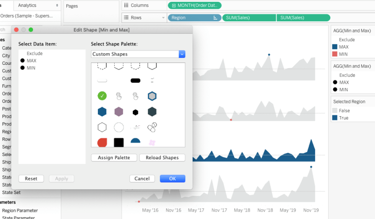The width and height of the screenshot is (375, 219).
Task: Switch to the Analytics tab
Action: click(x=37, y=5)
